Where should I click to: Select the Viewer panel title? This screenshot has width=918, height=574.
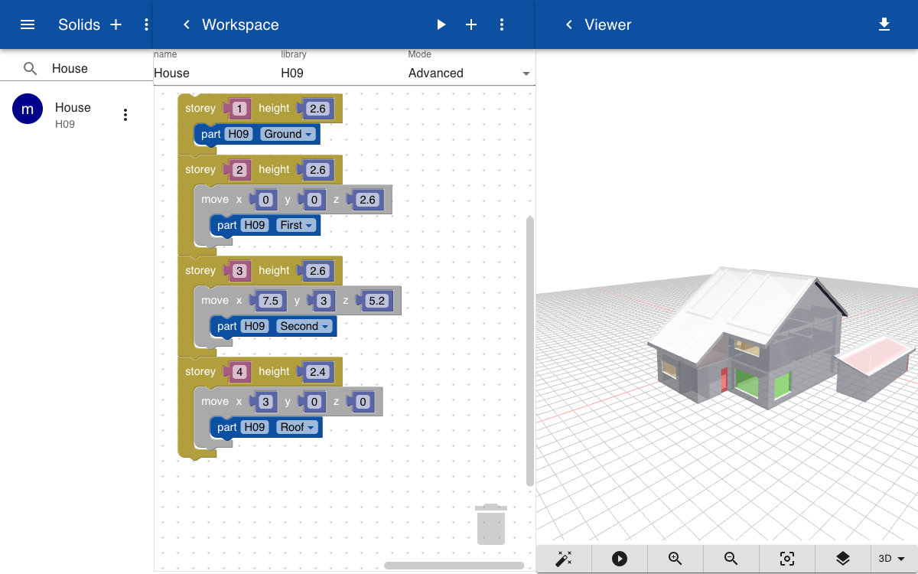tap(608, 24)
